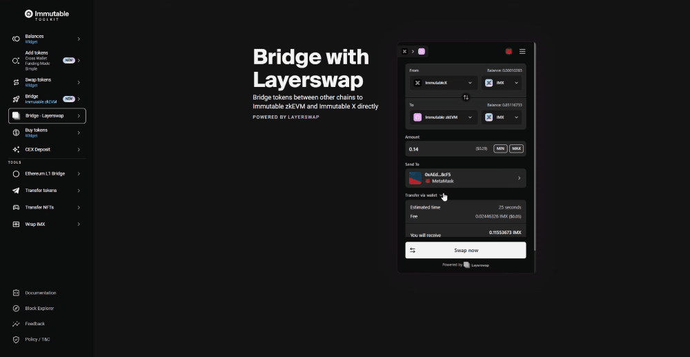Click the Powered by Layerswap link in widget footer
690x357 pixels.
(466, 265)
